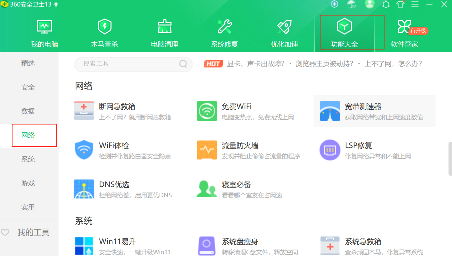Focus the 搜索工具 search field
Viewport: 452px width, 256px height.
[133, 64]
